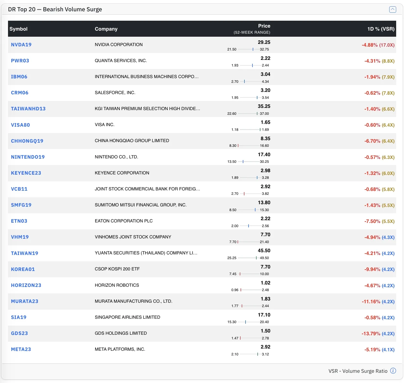Click the -11.16% (4.2X) change value
The image size is (405, 383).
tap(378, 302)
